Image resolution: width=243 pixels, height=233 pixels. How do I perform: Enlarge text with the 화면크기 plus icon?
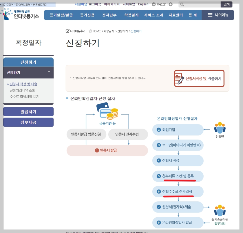click(171, 4)
